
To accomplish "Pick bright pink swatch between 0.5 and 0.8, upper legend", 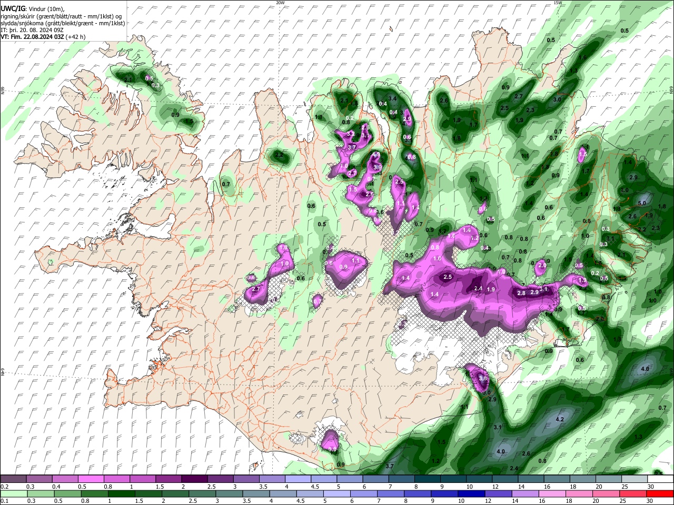I will [91, 479].
